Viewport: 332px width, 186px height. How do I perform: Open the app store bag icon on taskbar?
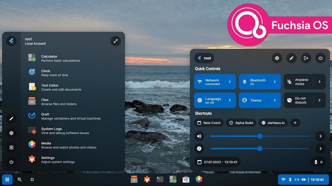coord(186,180)
